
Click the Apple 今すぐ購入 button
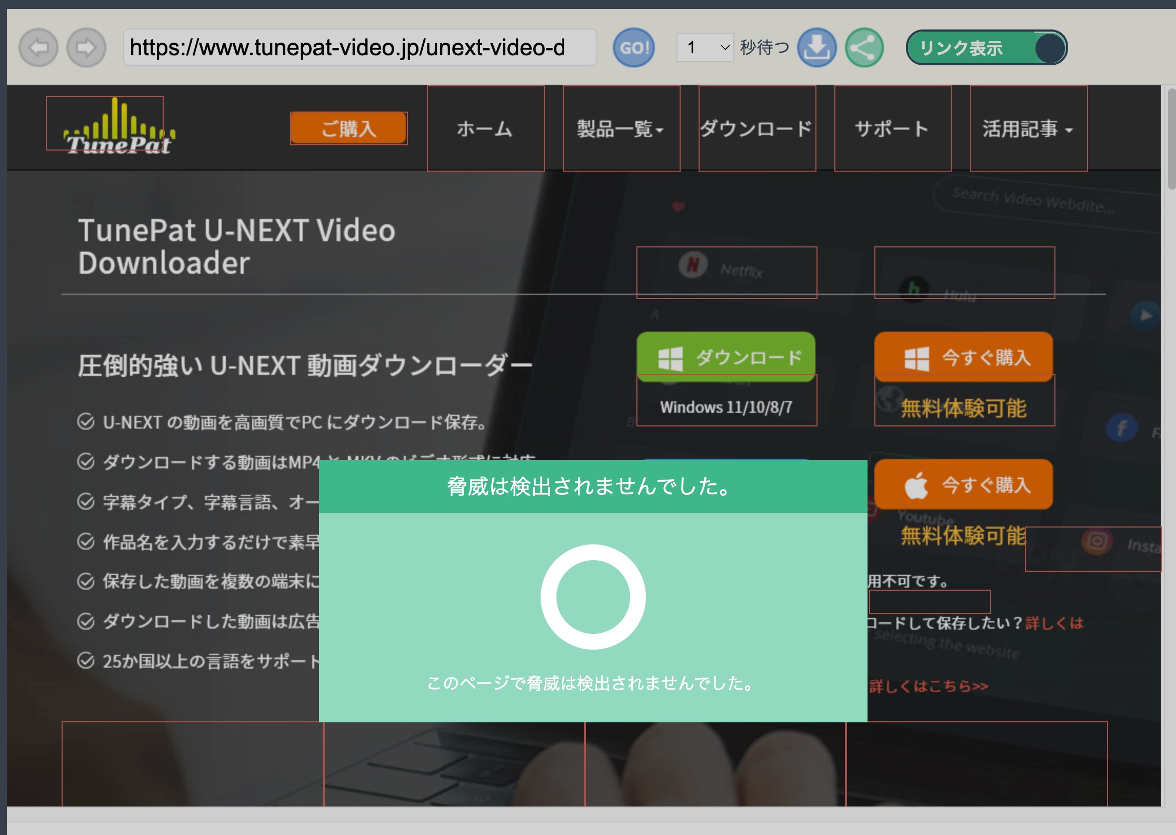click(964, 484)
